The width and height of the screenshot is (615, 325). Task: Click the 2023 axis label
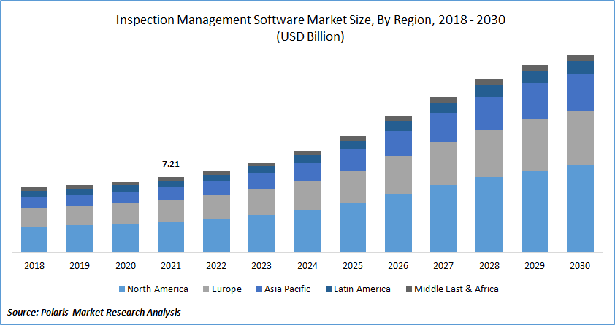(x=261, y=266)
